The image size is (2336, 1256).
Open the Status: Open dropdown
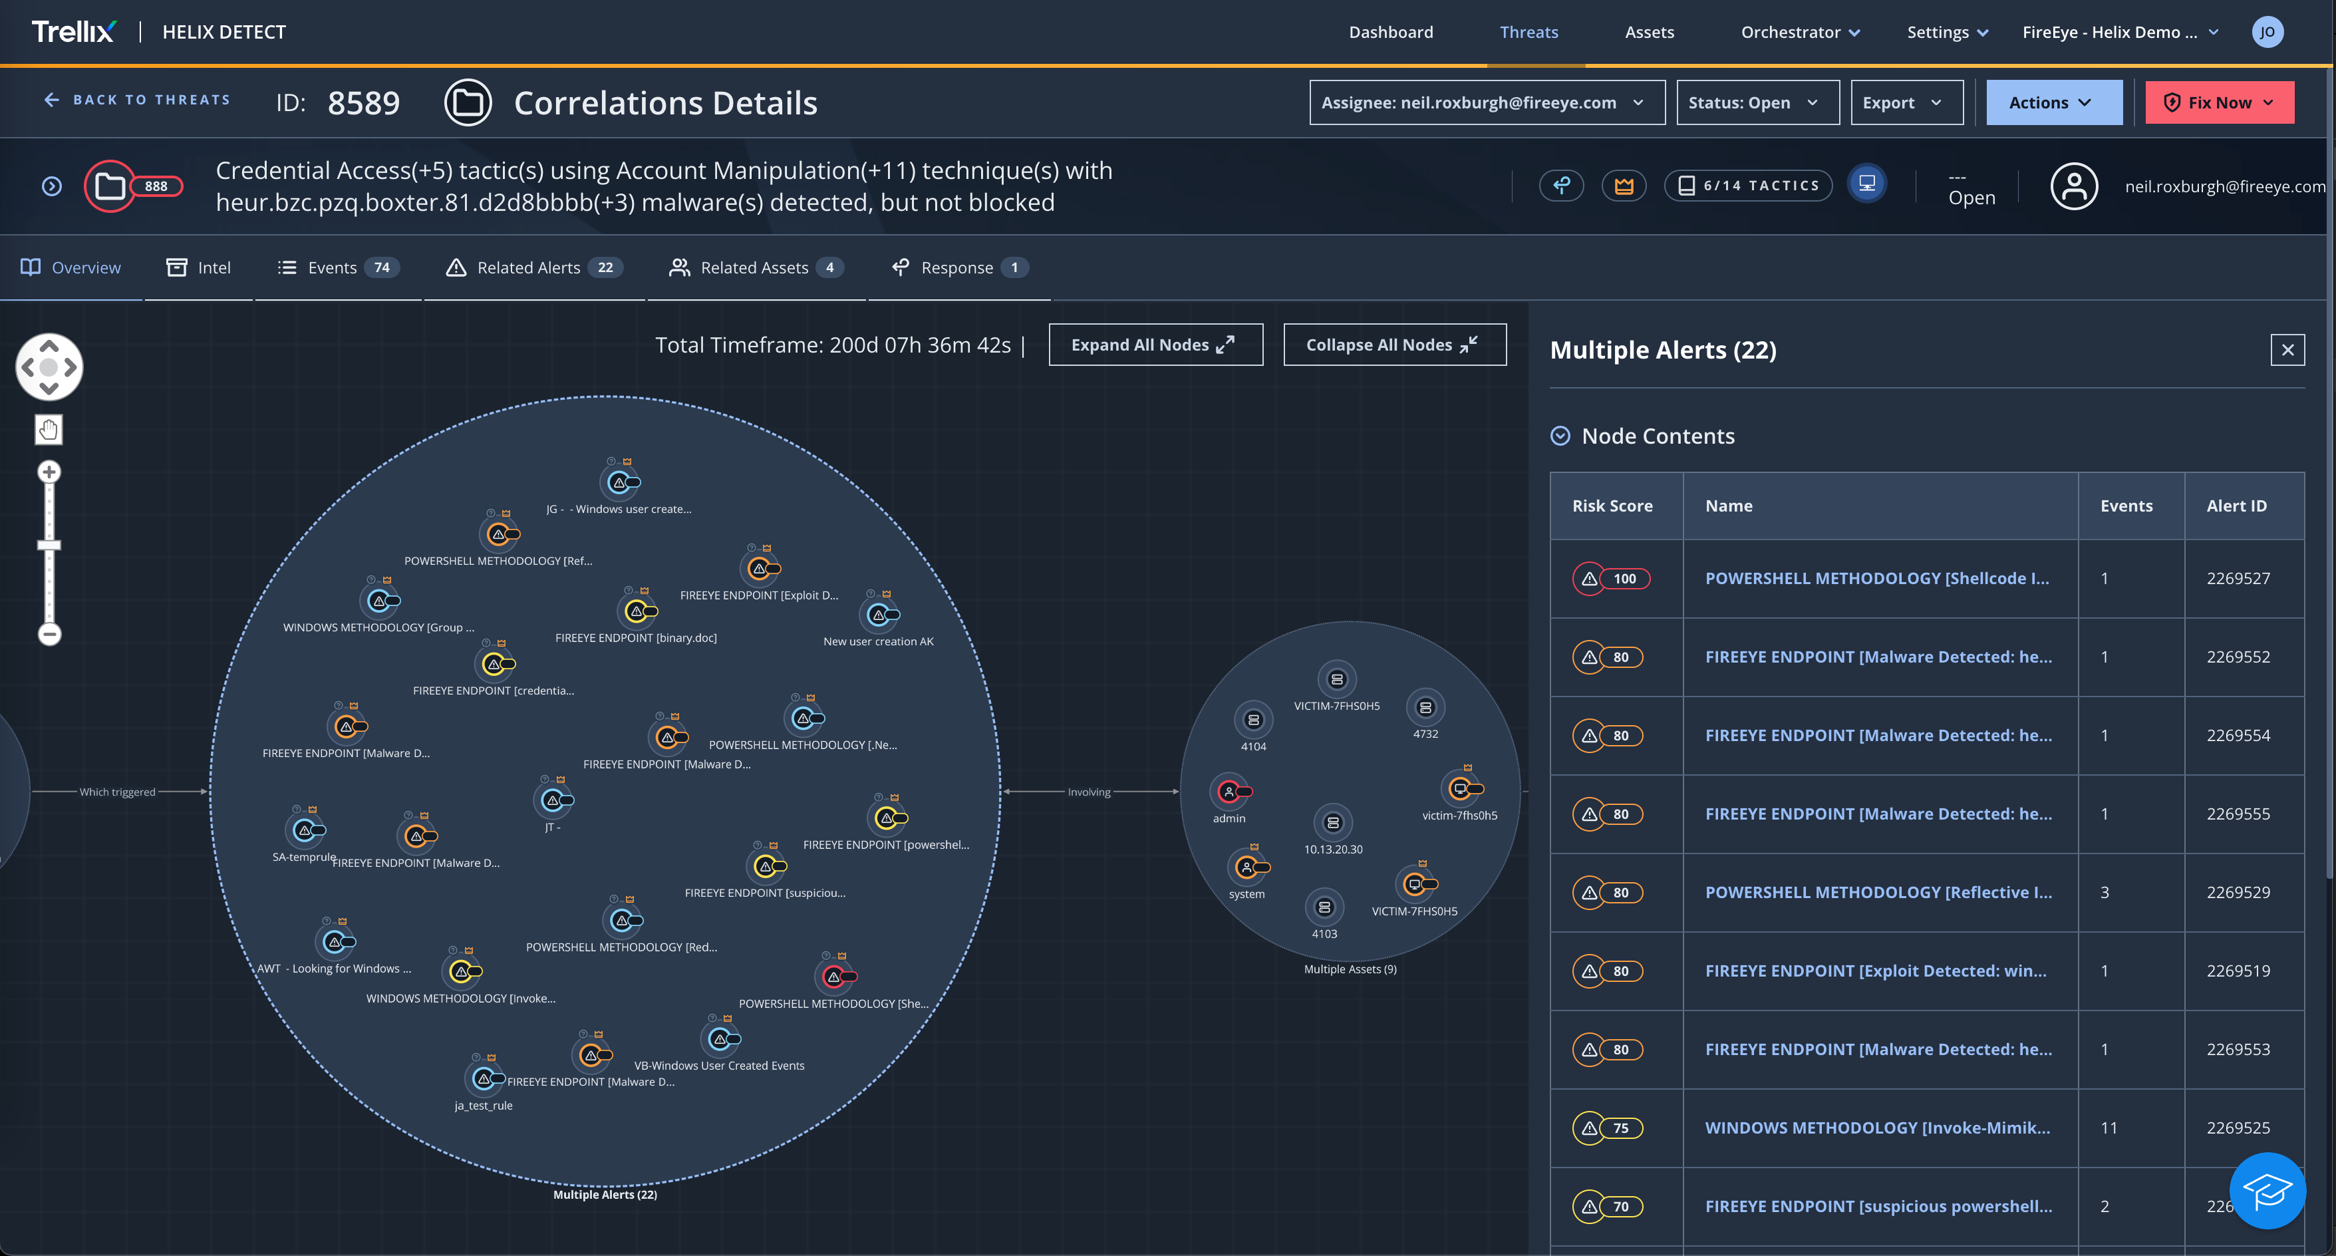pos(1757,102)
